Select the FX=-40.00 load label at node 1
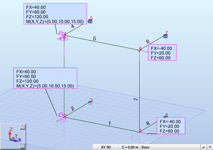Screen dimensions: 213x150 coord(171,126)
